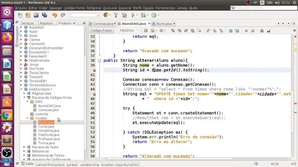The image size is (298, 167).
Task: Click the Save All toolbar icon
Action: pyautogui.click(x=45, y=15)
